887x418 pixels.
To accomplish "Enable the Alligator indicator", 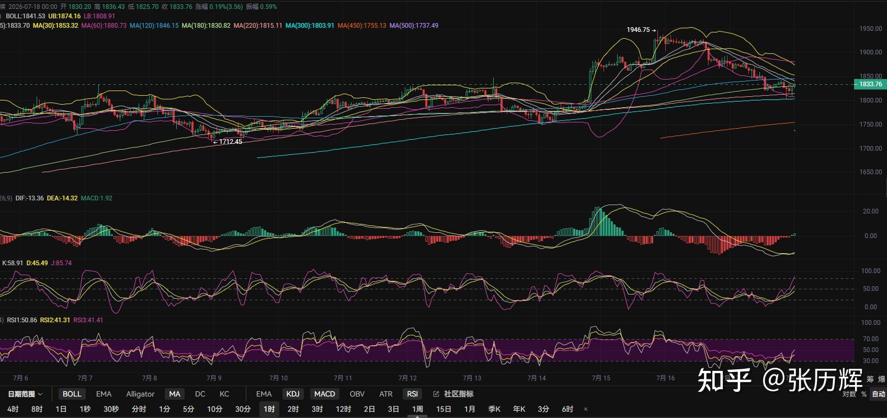I will pos(140,394).
